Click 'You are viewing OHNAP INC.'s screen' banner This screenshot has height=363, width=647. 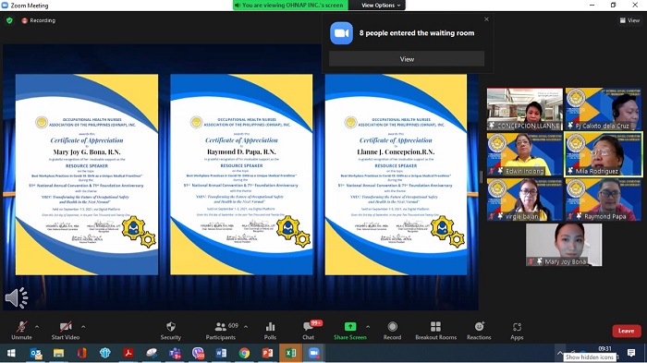click(290, 6)
